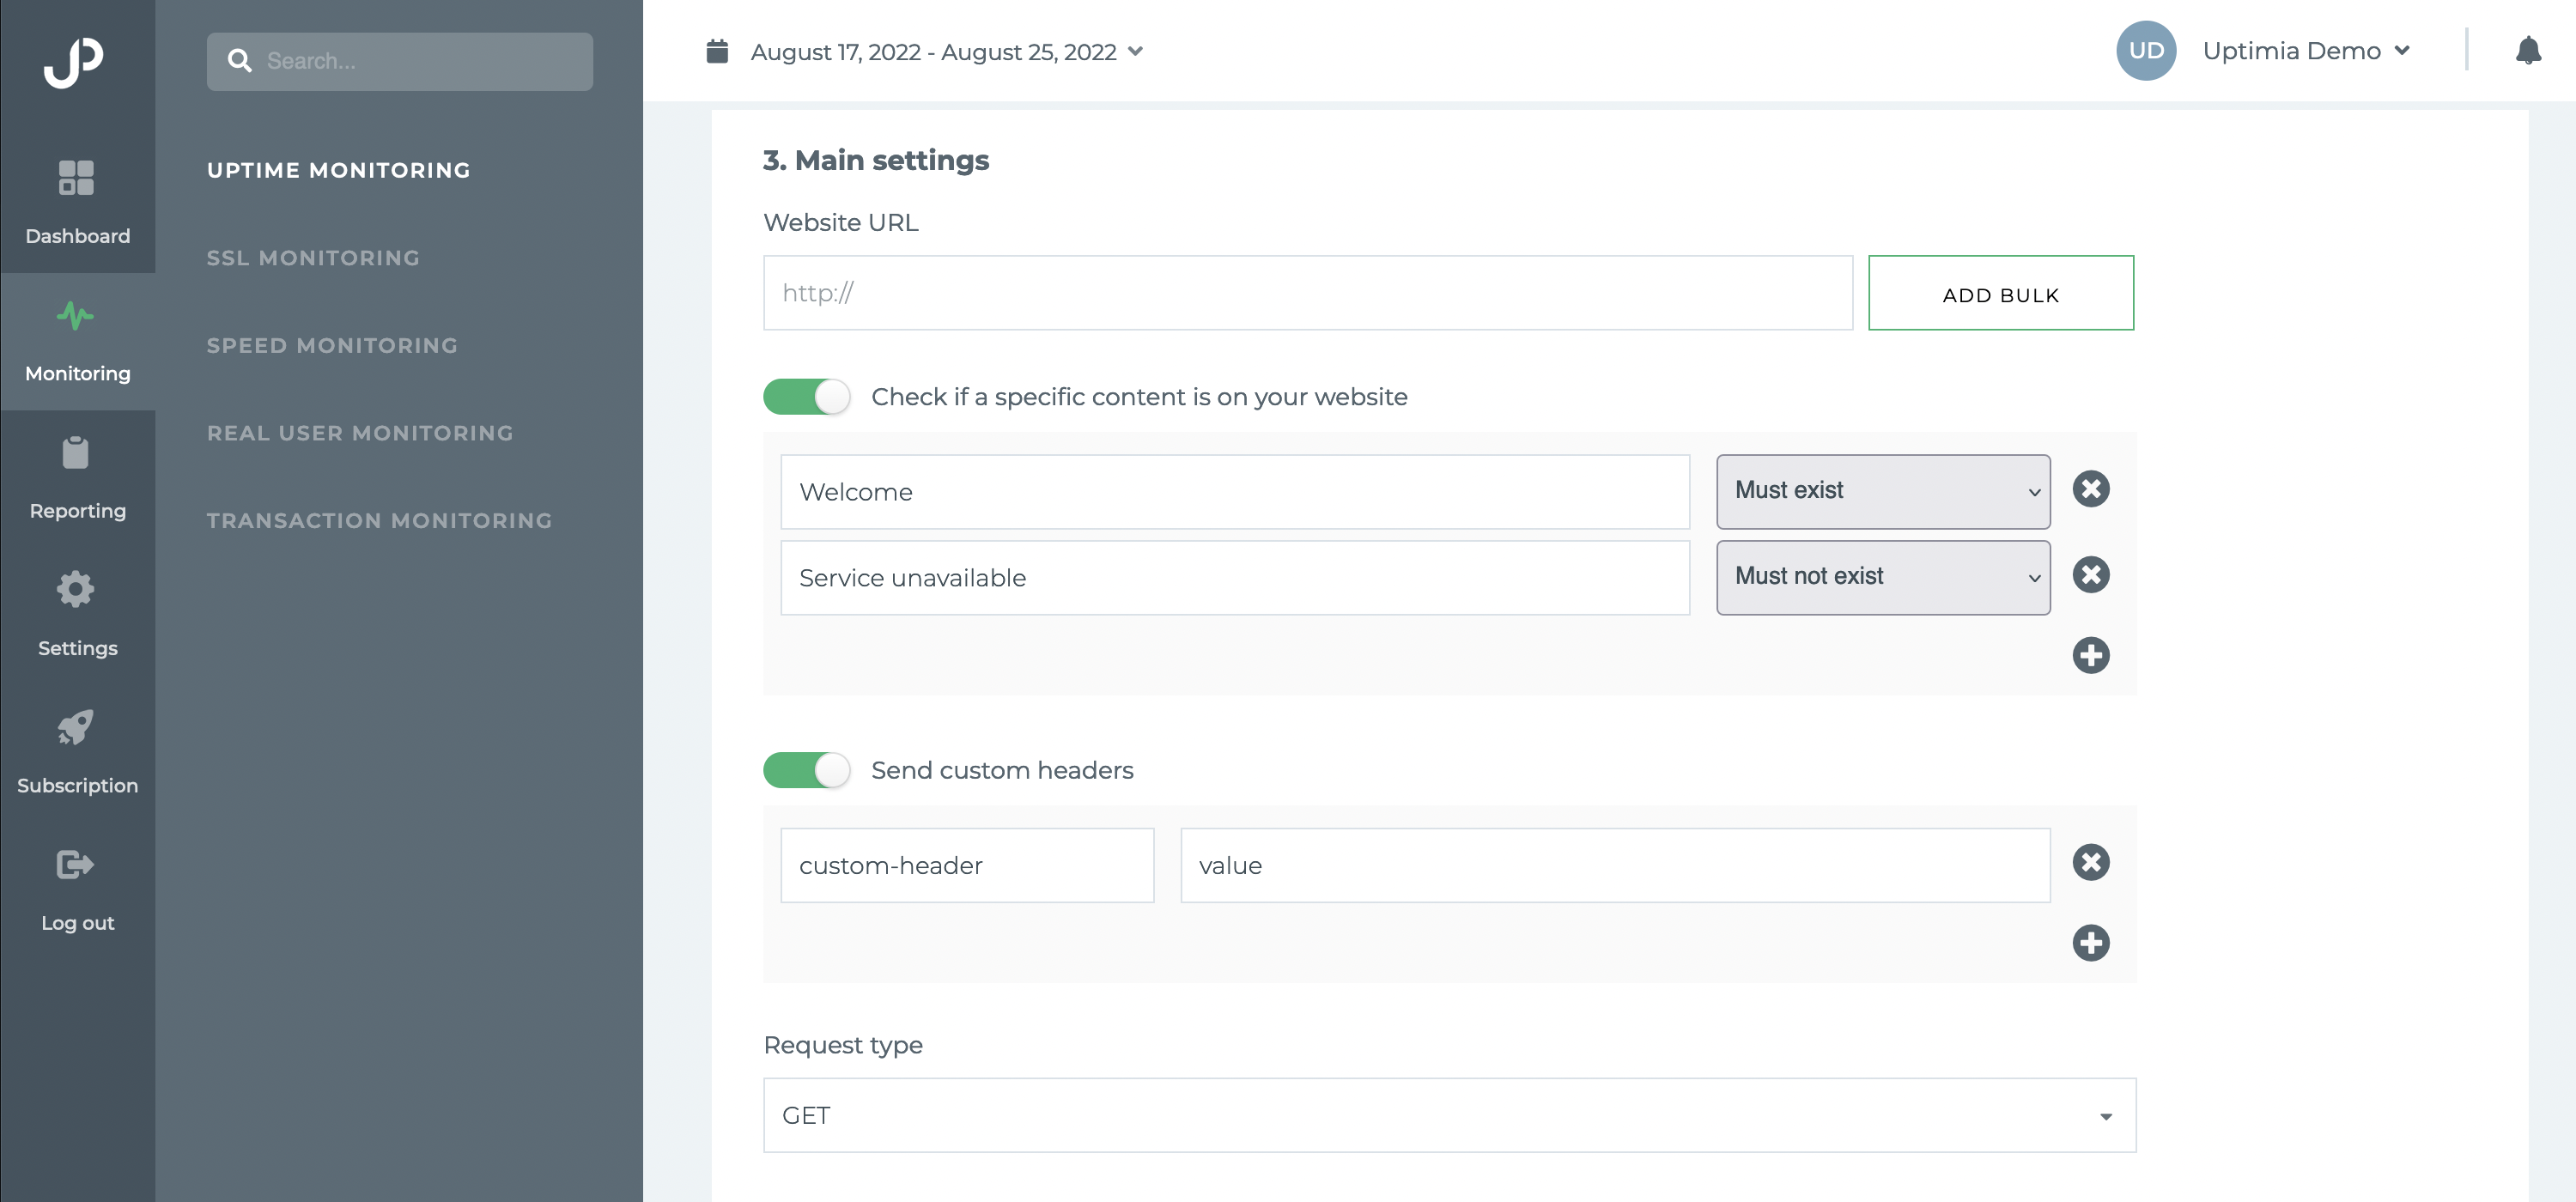Open notifications bell icon
This screenshot has height=1202, width=2576.
coord(2528,50)
